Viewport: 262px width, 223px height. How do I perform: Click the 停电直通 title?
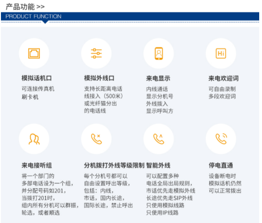point(221,165)
